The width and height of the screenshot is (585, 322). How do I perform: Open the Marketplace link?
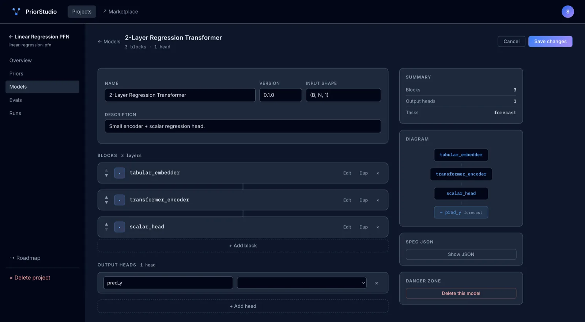coord(120,12)
